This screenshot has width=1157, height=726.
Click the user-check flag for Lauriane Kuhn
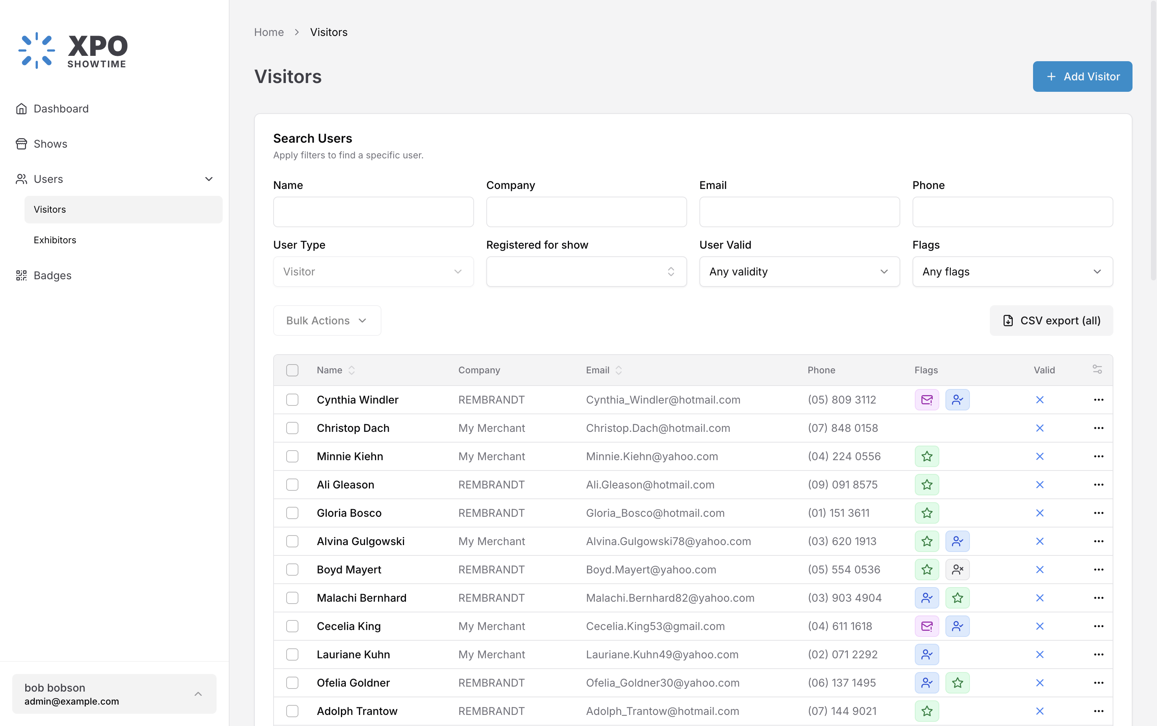pos(926,654)
